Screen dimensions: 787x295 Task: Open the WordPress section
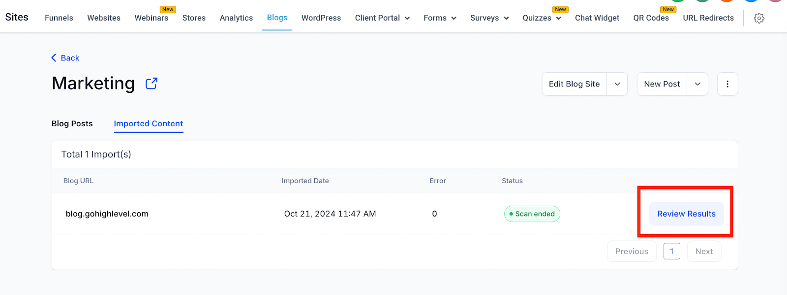(x=321, y=18)
